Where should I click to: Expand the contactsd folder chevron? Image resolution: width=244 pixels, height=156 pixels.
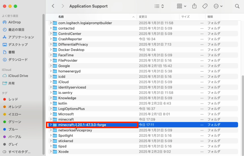coord(51,28)
